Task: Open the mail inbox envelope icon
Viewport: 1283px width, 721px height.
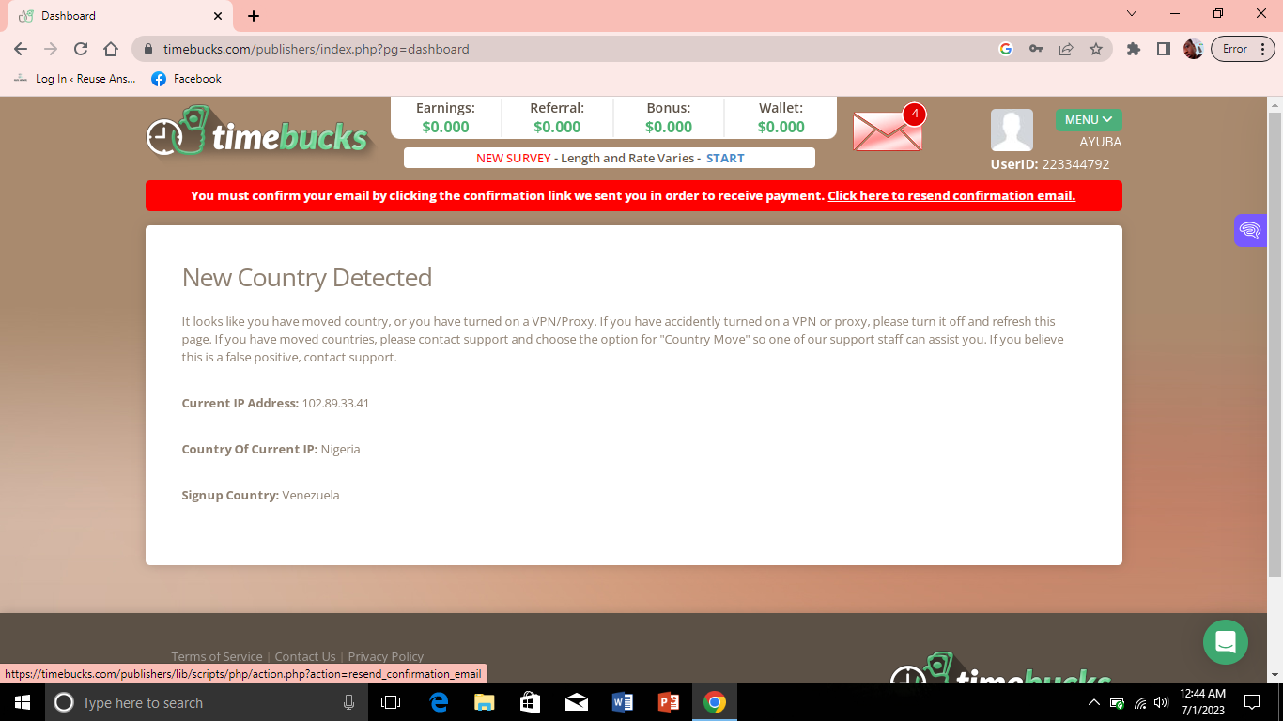Action: [888, 130]
